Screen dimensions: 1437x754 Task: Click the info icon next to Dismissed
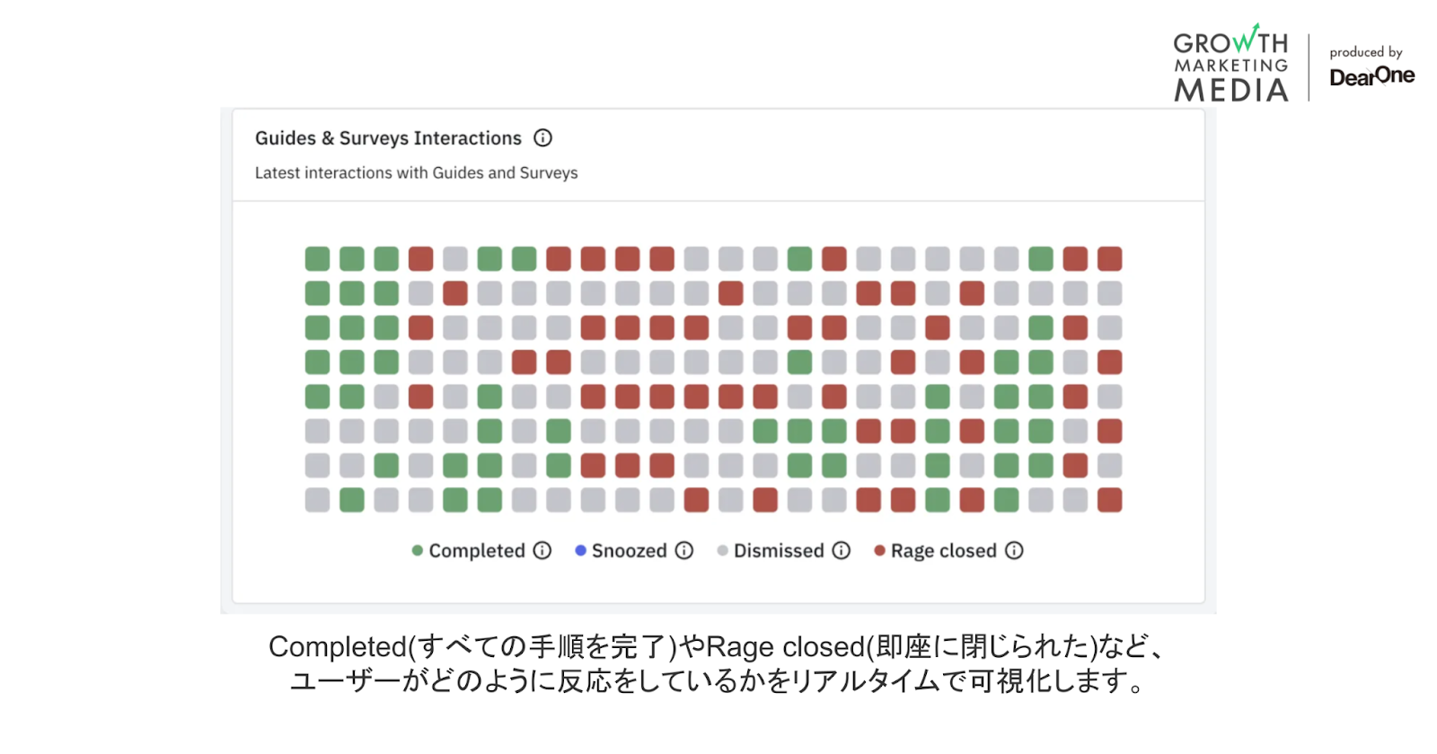pos(841,550)
